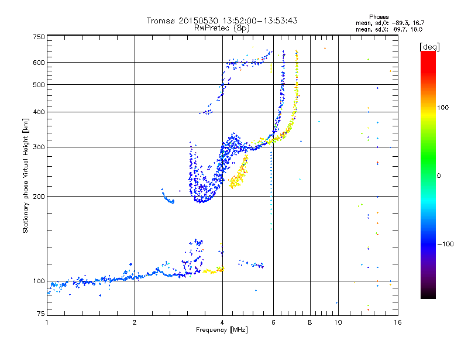Click the 'Frequency [MHz]' axis label
Screen dimensions: 468x351
[x=222, y=330]
